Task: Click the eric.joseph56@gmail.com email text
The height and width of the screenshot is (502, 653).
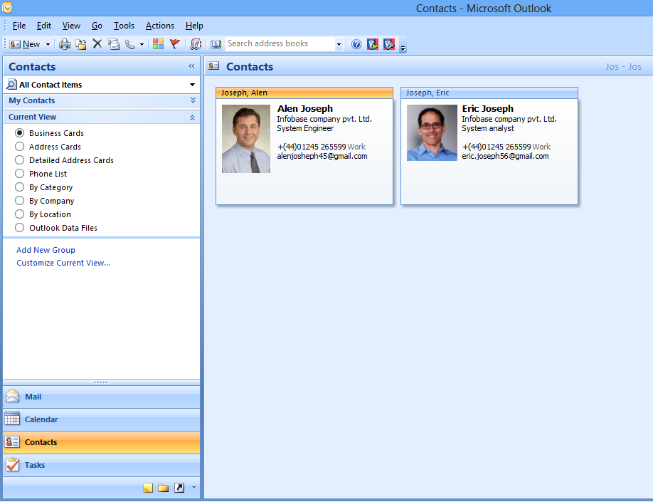Action: [505, 157]
